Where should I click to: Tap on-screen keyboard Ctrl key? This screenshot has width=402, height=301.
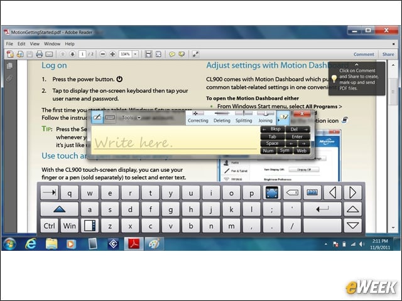click(x=49, y=226)
